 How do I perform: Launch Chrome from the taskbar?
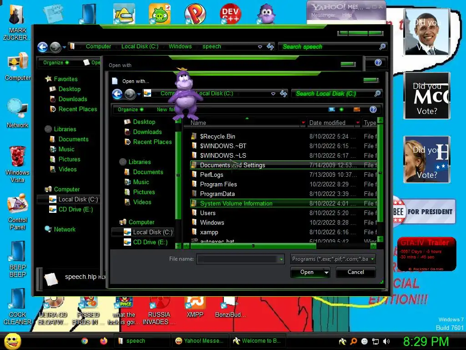pos(85,341)
